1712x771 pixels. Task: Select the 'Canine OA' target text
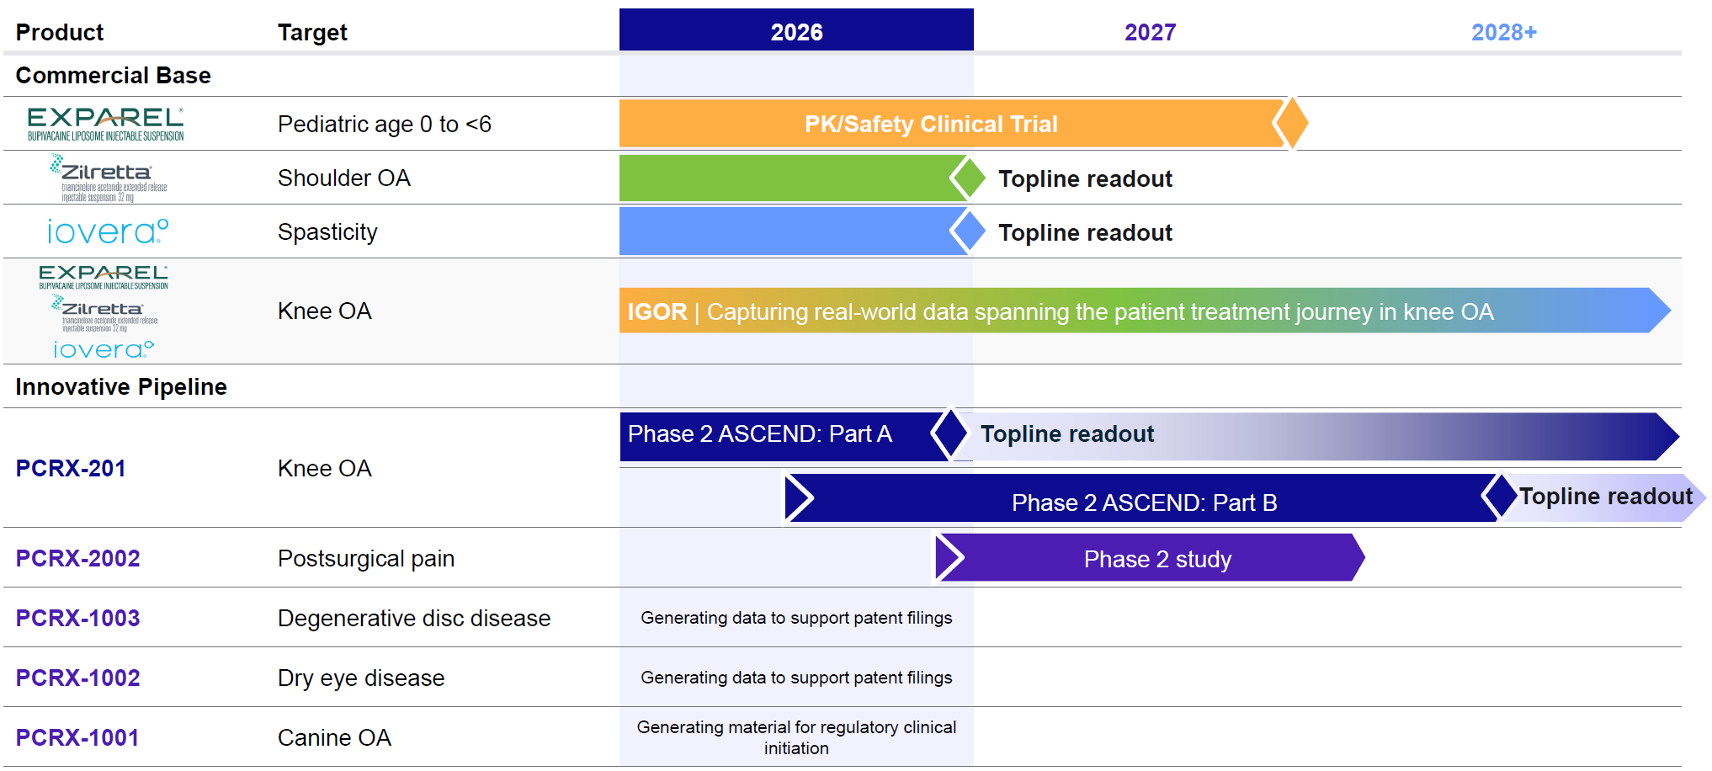(x=334, y=737)
